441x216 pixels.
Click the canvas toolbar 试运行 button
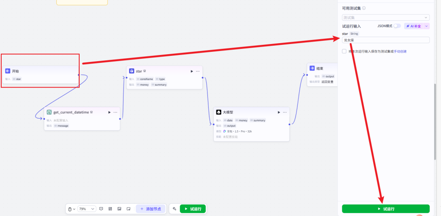coord(193,209)
